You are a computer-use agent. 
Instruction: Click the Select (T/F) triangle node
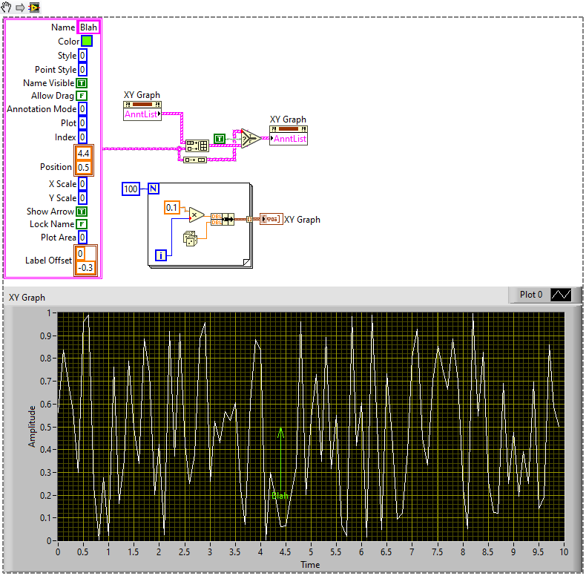[251, 138]
